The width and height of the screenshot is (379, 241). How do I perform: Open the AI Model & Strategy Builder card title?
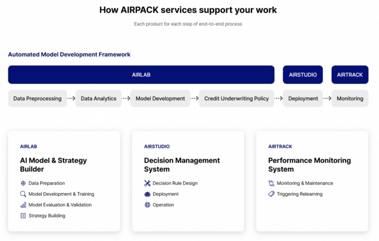(54, 165)
